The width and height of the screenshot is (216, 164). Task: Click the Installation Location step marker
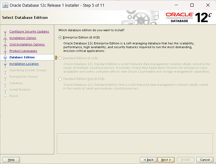tap(5, 64)
